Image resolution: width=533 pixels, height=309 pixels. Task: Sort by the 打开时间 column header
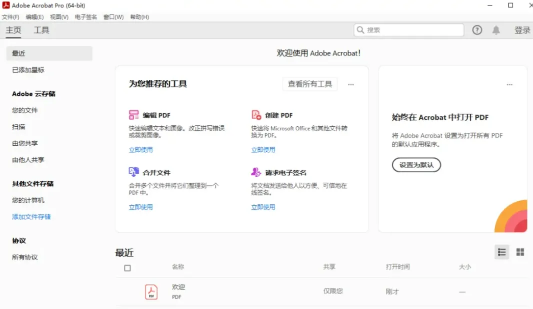pyautogui.click(x=397, y=267)
